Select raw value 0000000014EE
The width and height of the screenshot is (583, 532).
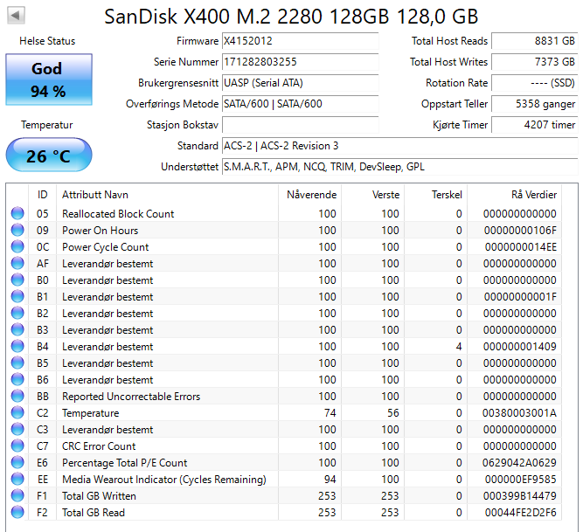[521, 246]
